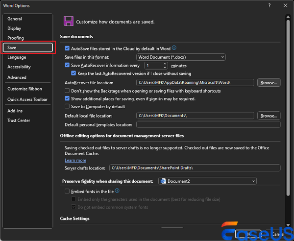Browse for Default local file location

tap(269, 116)
